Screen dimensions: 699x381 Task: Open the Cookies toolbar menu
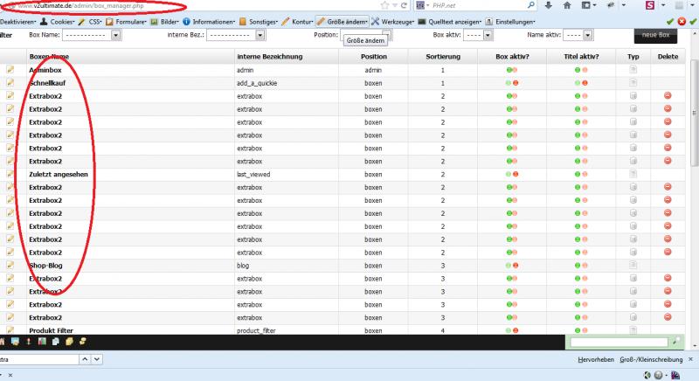tap(58, 20)
